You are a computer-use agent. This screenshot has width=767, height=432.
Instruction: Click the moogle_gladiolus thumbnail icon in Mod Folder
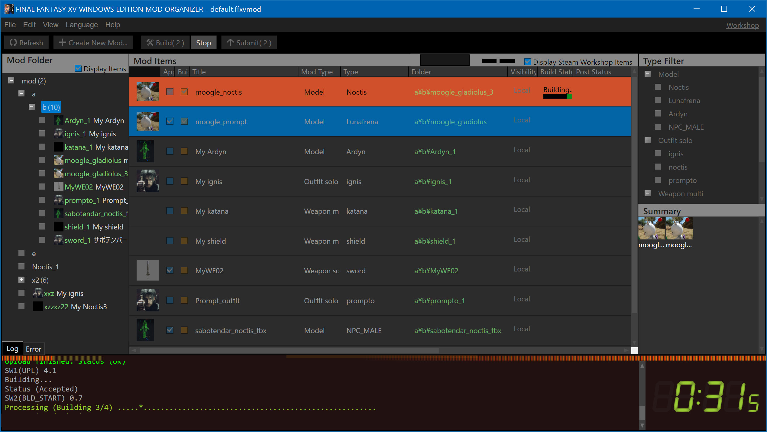click(58, 160)
